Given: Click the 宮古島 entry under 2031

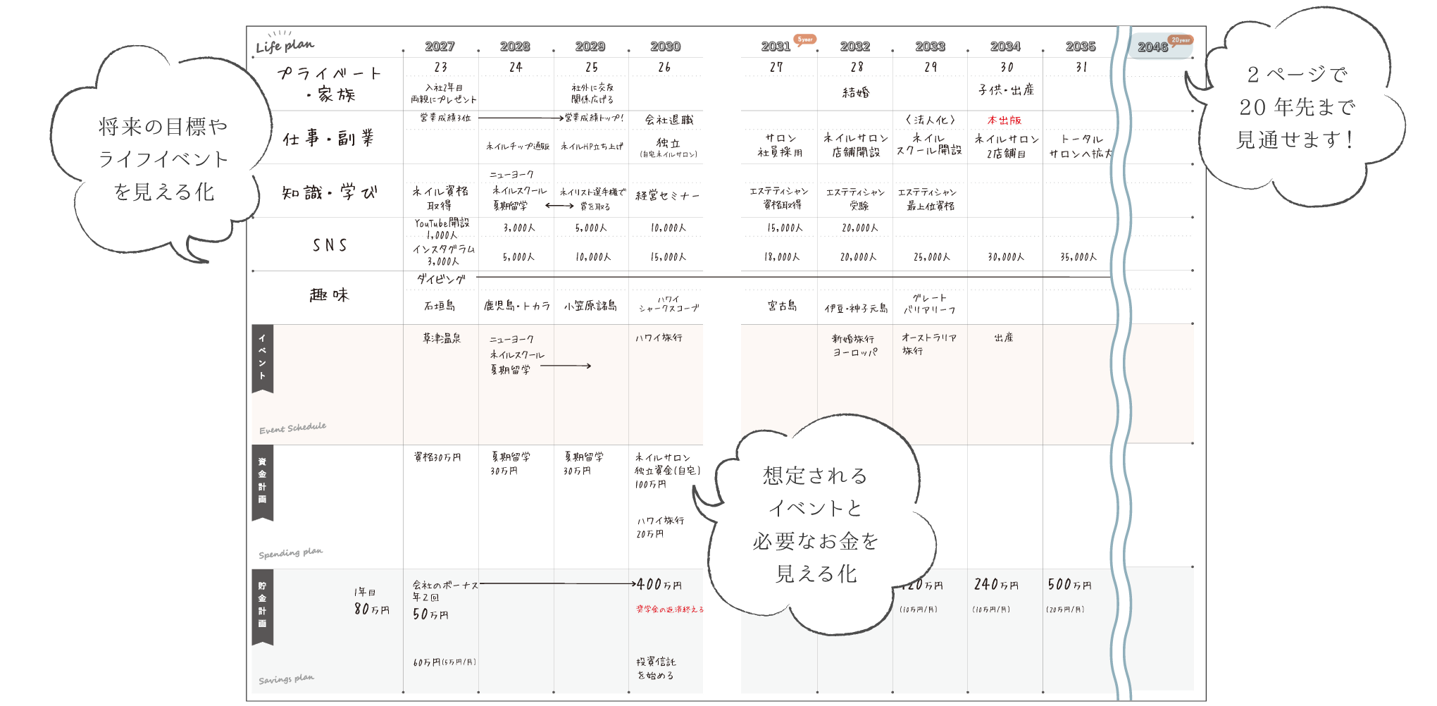Looking at the screenshot, I should pos(782,306).
